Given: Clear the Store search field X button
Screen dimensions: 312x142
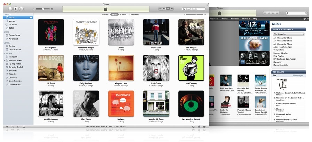Looking at the screenshot, I should 306,13.
